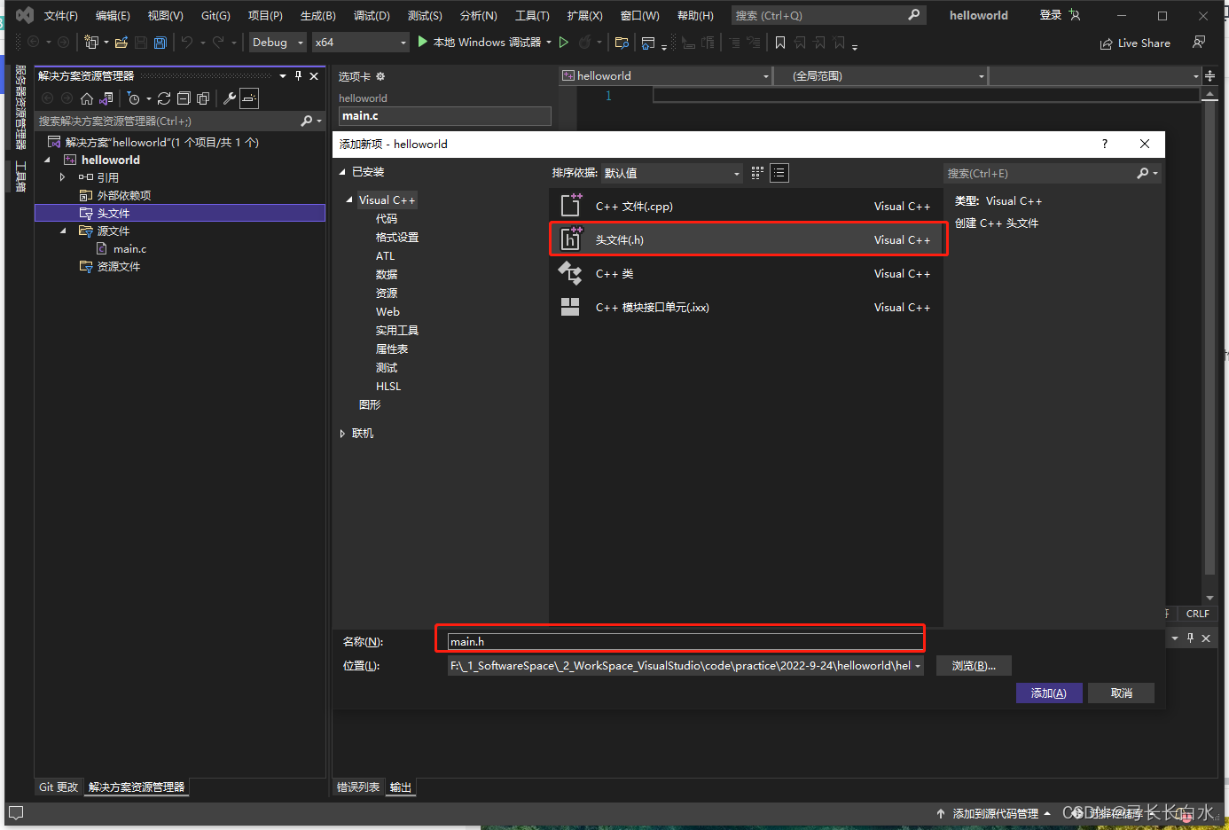Screen dimensions: 1229x830
Task: Switch to large icon grid view
Action: click(757, 173)
